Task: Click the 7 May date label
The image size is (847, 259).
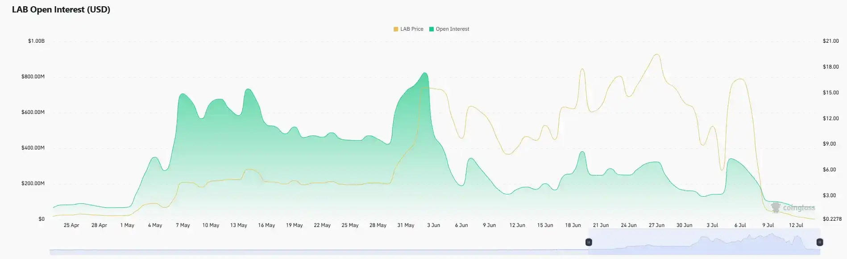Action: click(183, 225)
